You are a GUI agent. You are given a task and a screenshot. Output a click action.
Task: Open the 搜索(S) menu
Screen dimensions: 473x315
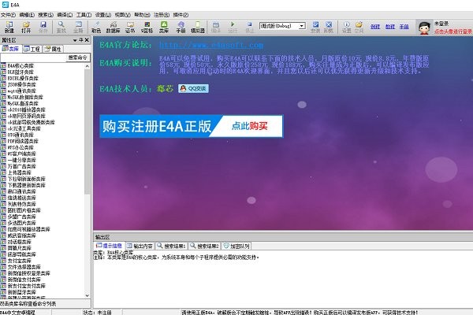tap(46, 14)
